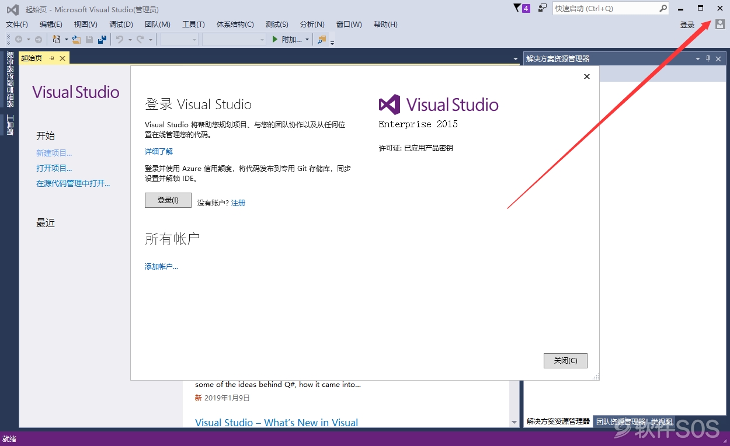The image size is (730, 446).
Task: Switch to the 团队资源管理器 tab
Action: (620, 421)
